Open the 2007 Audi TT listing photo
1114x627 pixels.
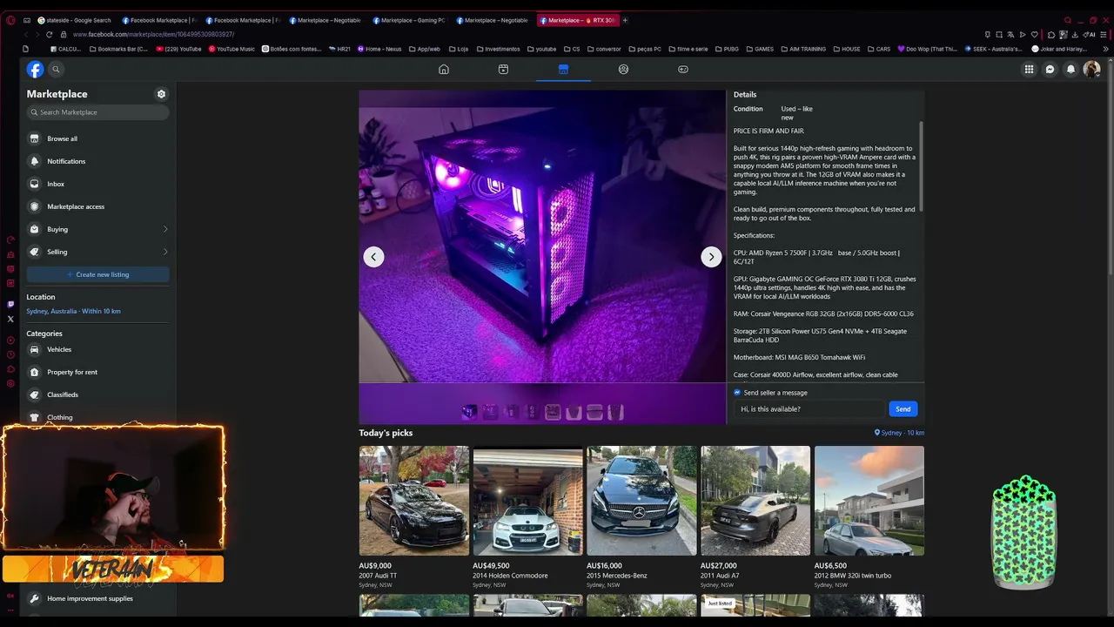click(x=414, y=501)
